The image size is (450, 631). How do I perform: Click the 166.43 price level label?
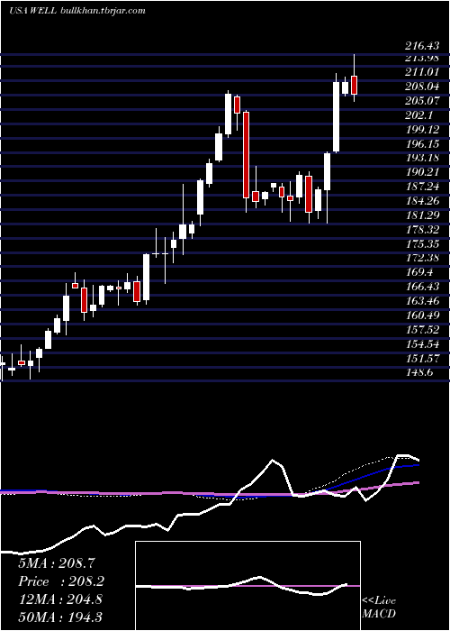point(421,287)
